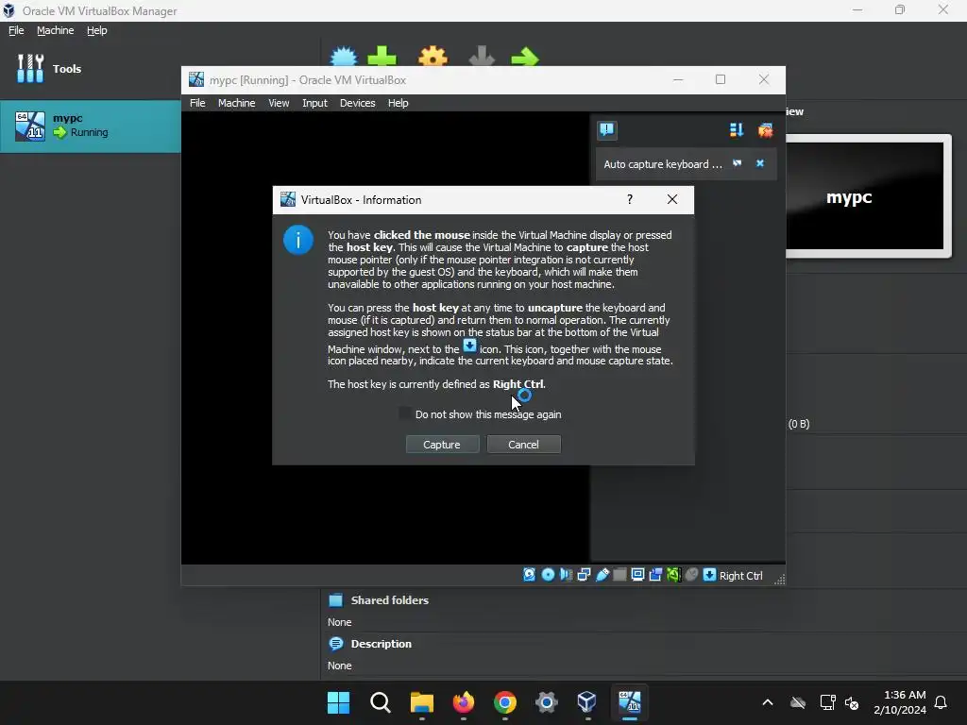Viewport: 967px width, 725px height.
Task: Dismiss the Auto capture keyboard notification
Action: [760, 163]
